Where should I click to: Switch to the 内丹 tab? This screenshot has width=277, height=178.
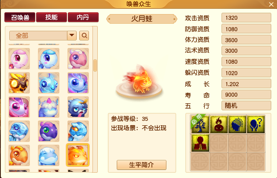point(83,17)
